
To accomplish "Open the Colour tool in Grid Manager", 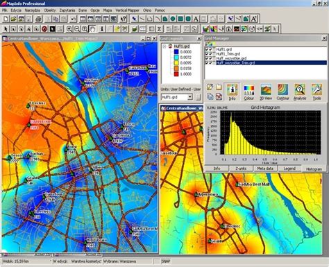I will (x=248, y=92).
